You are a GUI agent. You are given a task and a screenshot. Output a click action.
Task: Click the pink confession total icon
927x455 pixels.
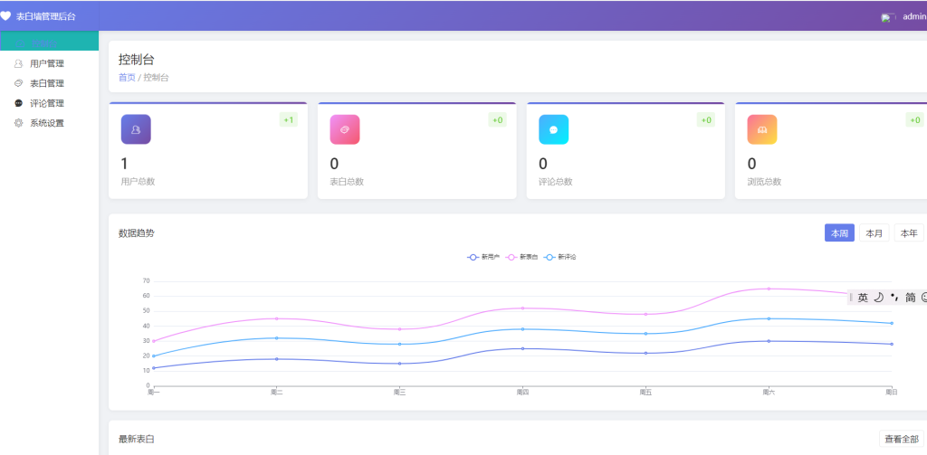[345, 129]
